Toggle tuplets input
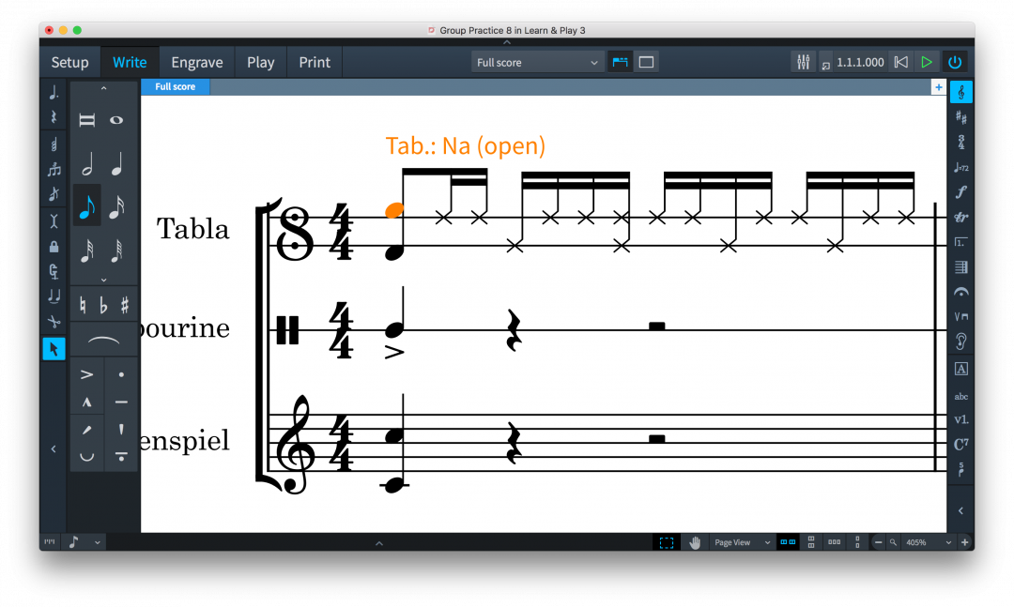 click(54, 170)
